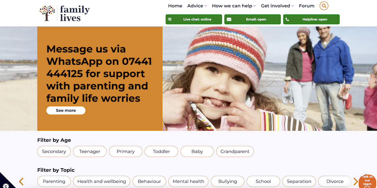Image resolution: width=377 pixels, height=188 pixels.
Task: Expand the How we can help menu
Action: [x=234, y=6]
